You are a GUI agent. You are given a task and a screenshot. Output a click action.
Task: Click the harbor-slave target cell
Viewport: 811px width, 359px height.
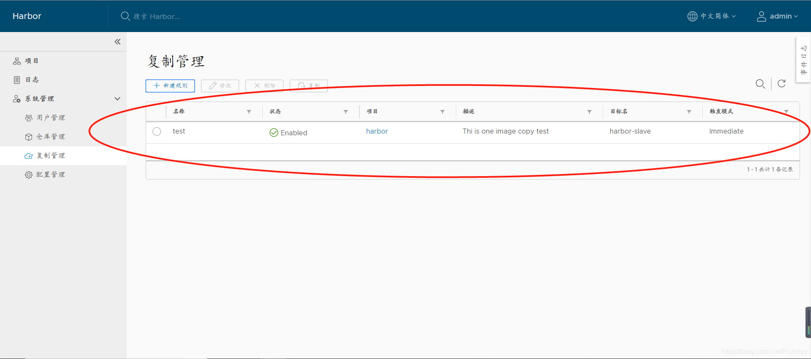click(630, 131)
